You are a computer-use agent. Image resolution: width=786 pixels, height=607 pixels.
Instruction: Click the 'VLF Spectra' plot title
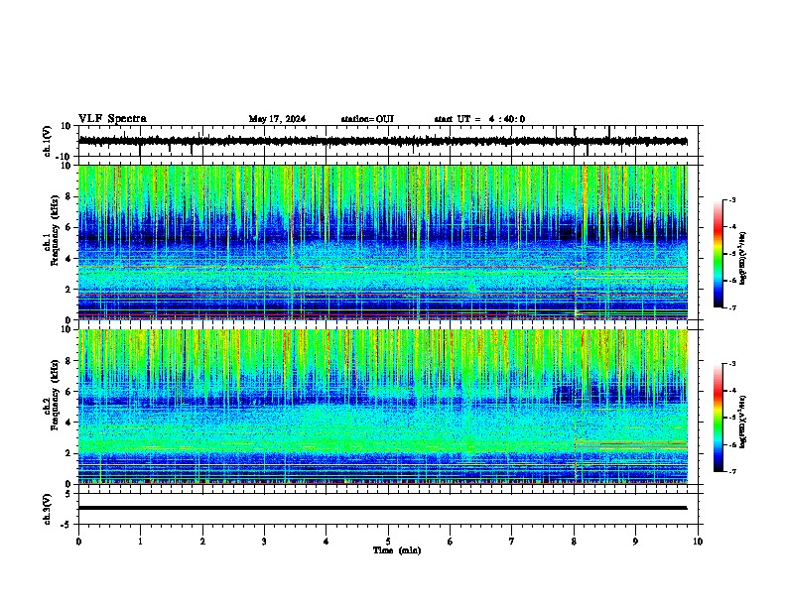pos(112,119)
